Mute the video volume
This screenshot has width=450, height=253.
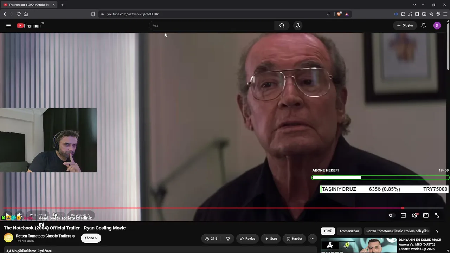[x=20, y=215]
